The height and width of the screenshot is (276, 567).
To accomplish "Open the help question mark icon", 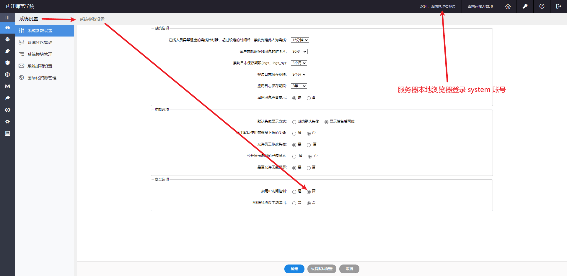I will [542, 6].
